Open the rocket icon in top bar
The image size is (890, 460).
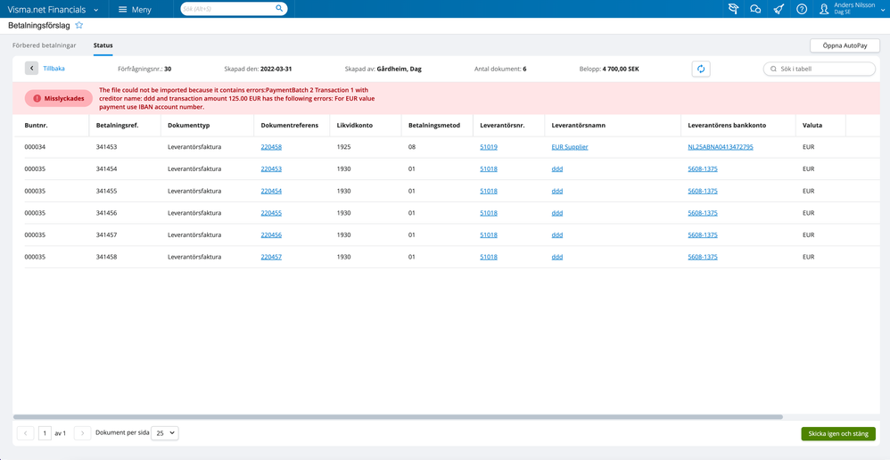(779, 9)
